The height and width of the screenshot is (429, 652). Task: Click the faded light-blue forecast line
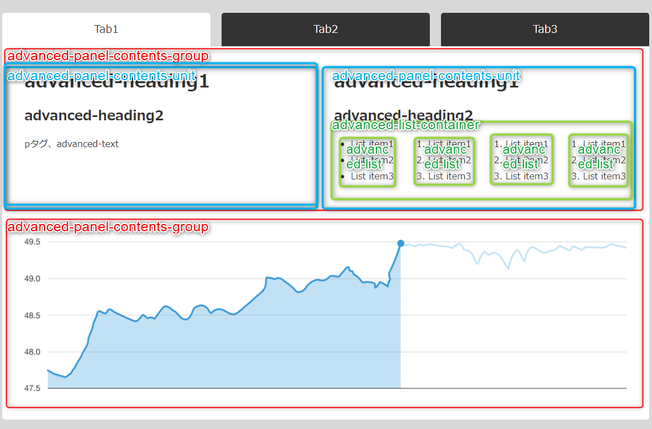point(513,254)
